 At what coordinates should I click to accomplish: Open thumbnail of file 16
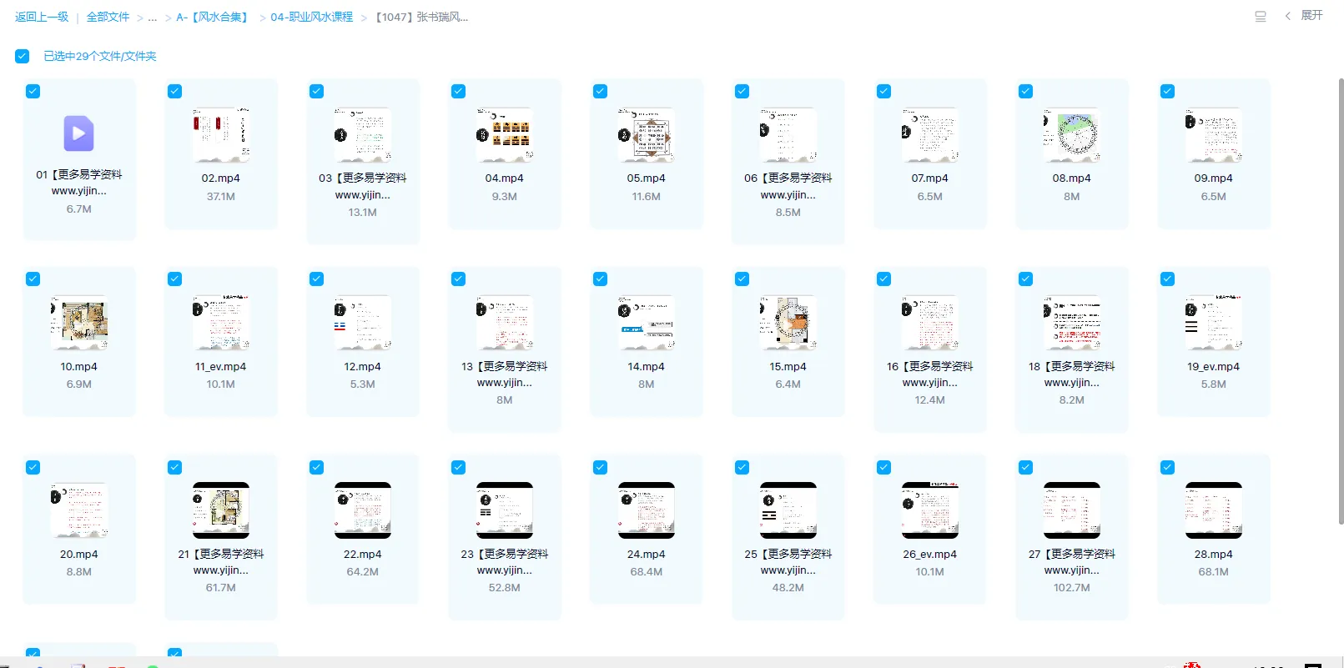pyautogui.click(x=930, y=323)
